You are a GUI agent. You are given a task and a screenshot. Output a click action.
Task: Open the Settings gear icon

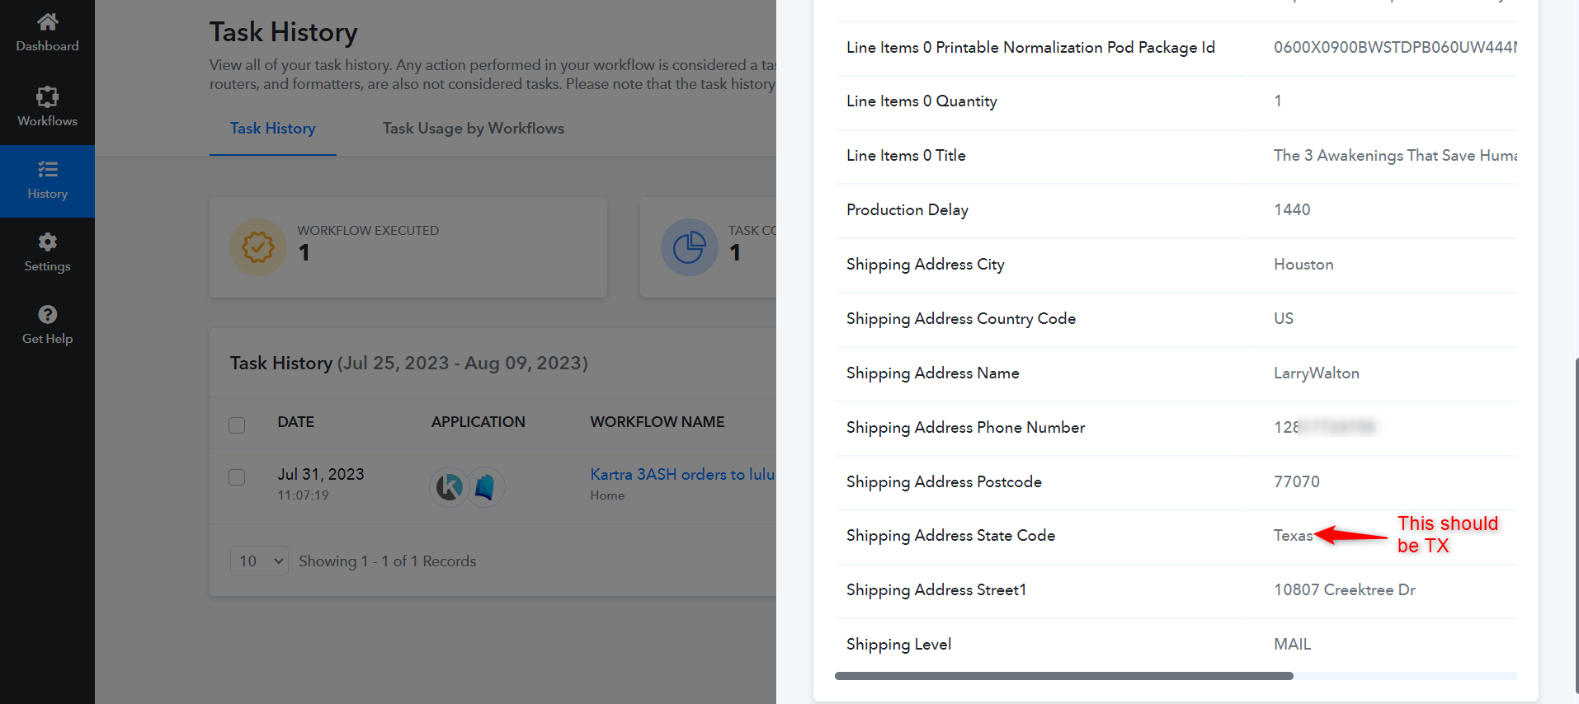(47, 242)
